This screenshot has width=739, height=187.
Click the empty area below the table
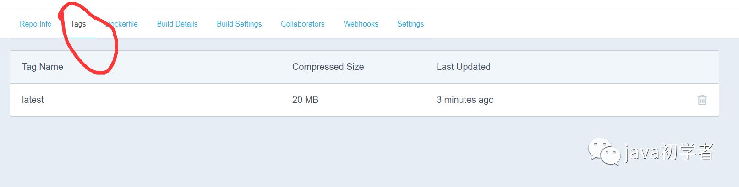pyautogui.click(x=293, y=151)
